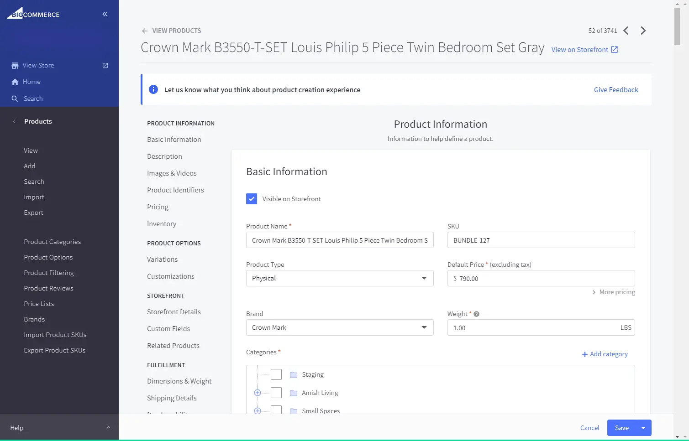This screenshot has height=441, width=689.
Task: Click the Home house icon
Action: (15, 82)
